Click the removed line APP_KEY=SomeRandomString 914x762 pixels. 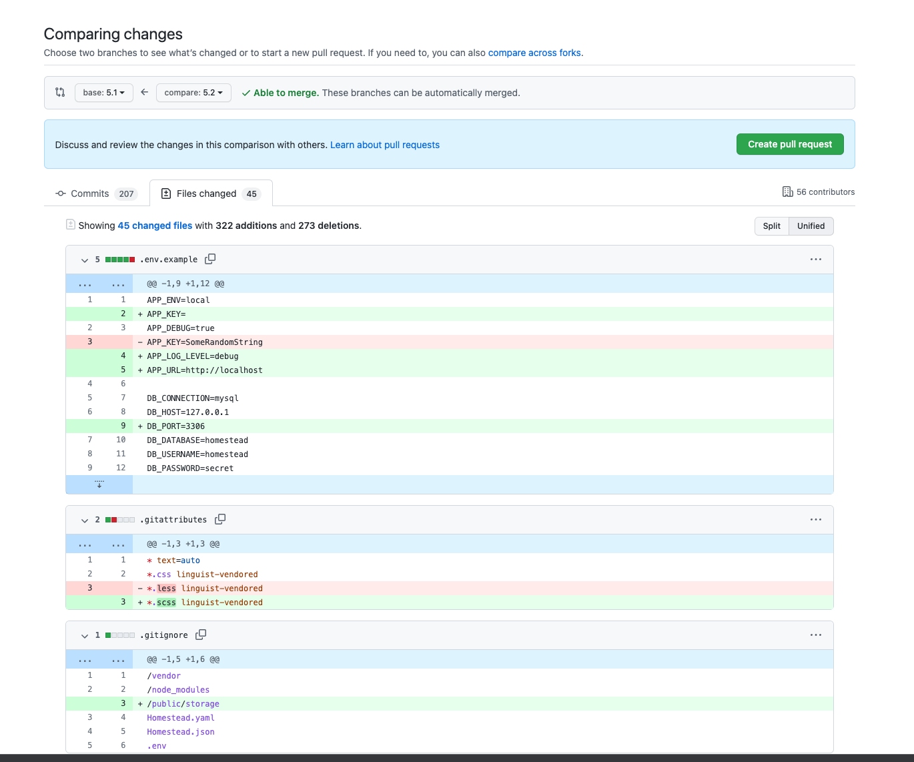pos(450,342)
